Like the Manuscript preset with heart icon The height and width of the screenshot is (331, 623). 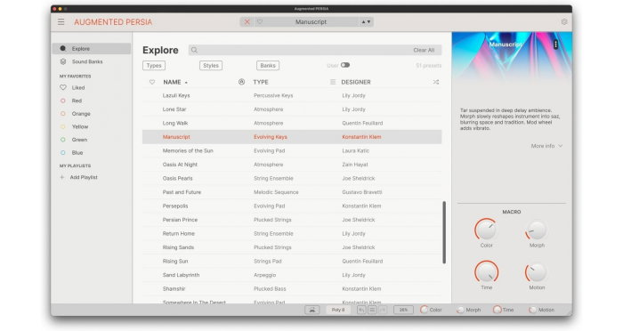[260, 22]
